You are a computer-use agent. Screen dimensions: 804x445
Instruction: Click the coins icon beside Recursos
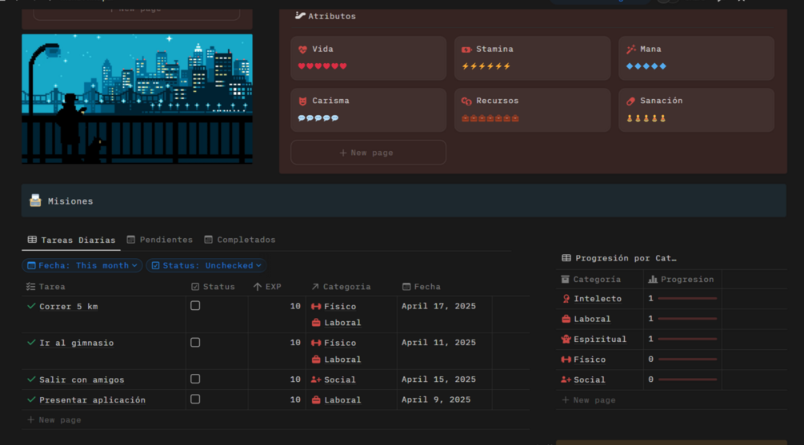click(x=466, y=101)
